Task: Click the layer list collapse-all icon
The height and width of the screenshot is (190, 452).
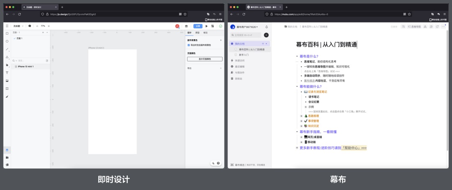Action: (x=47, y=61)
